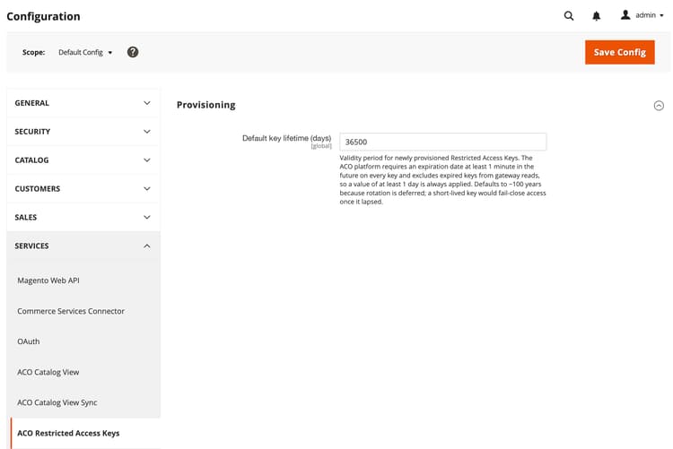Click the Save Config button
This screenshot has height=449, width=673.
[619, 52]
